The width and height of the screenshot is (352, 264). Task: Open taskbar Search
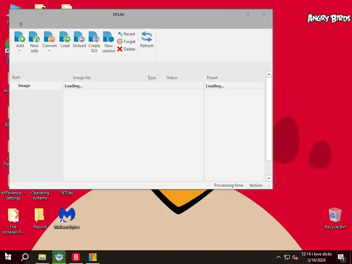pyautogui.click(x=25, y=257)
